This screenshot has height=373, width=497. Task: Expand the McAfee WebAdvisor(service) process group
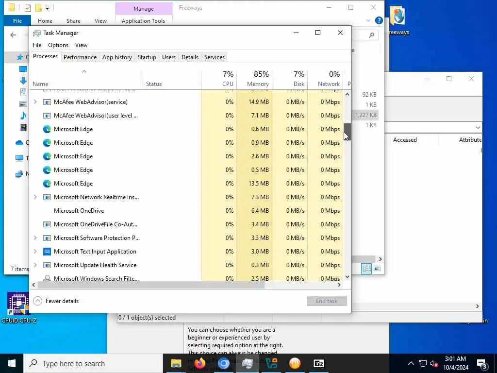click(x=35, y=102)
